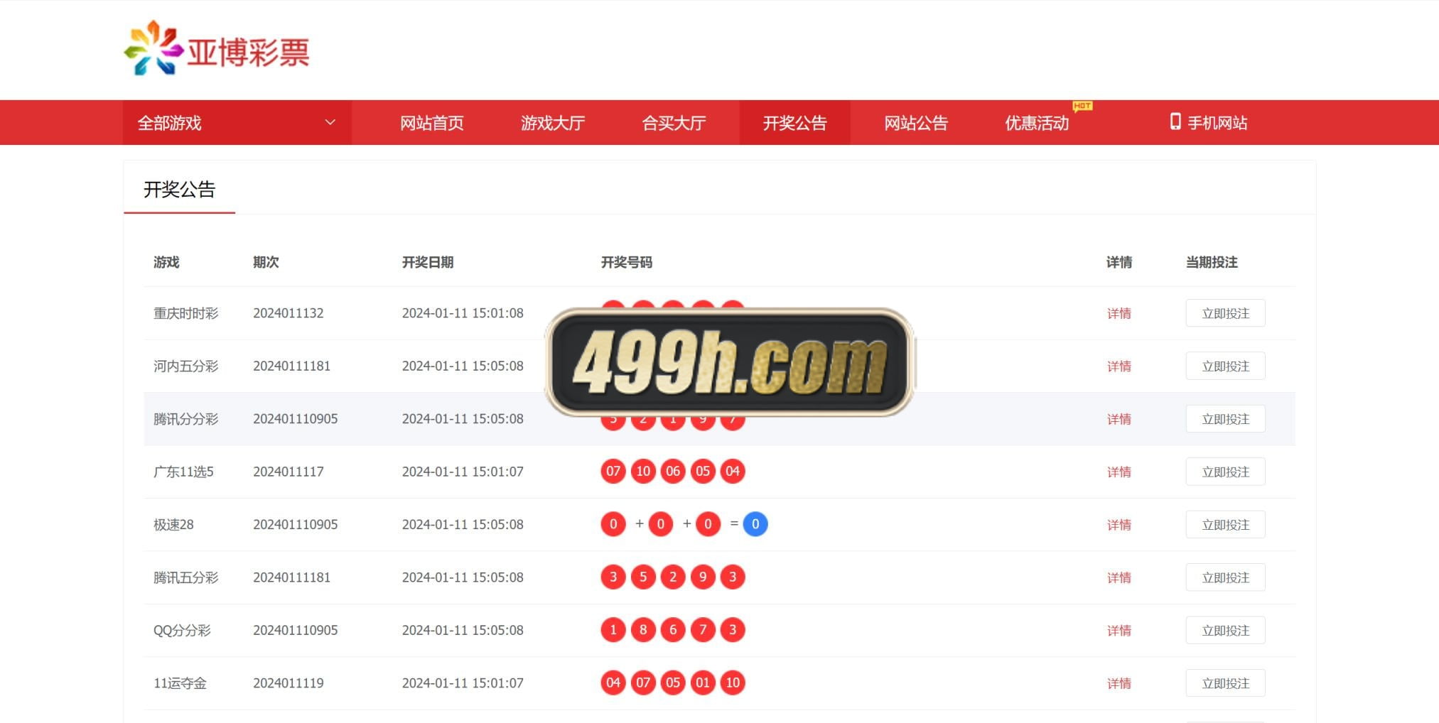
Task: Click game name 广东11选5
Action: pyautogui.click(x=183, y=472)
